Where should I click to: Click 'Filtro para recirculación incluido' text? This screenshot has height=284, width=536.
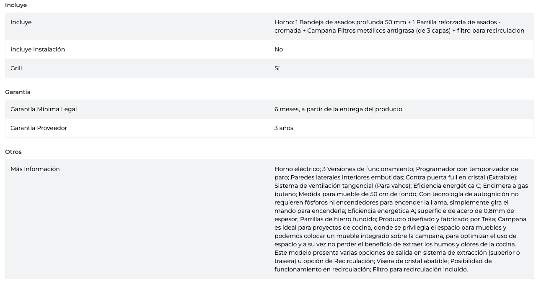click(x=420, y=269)
